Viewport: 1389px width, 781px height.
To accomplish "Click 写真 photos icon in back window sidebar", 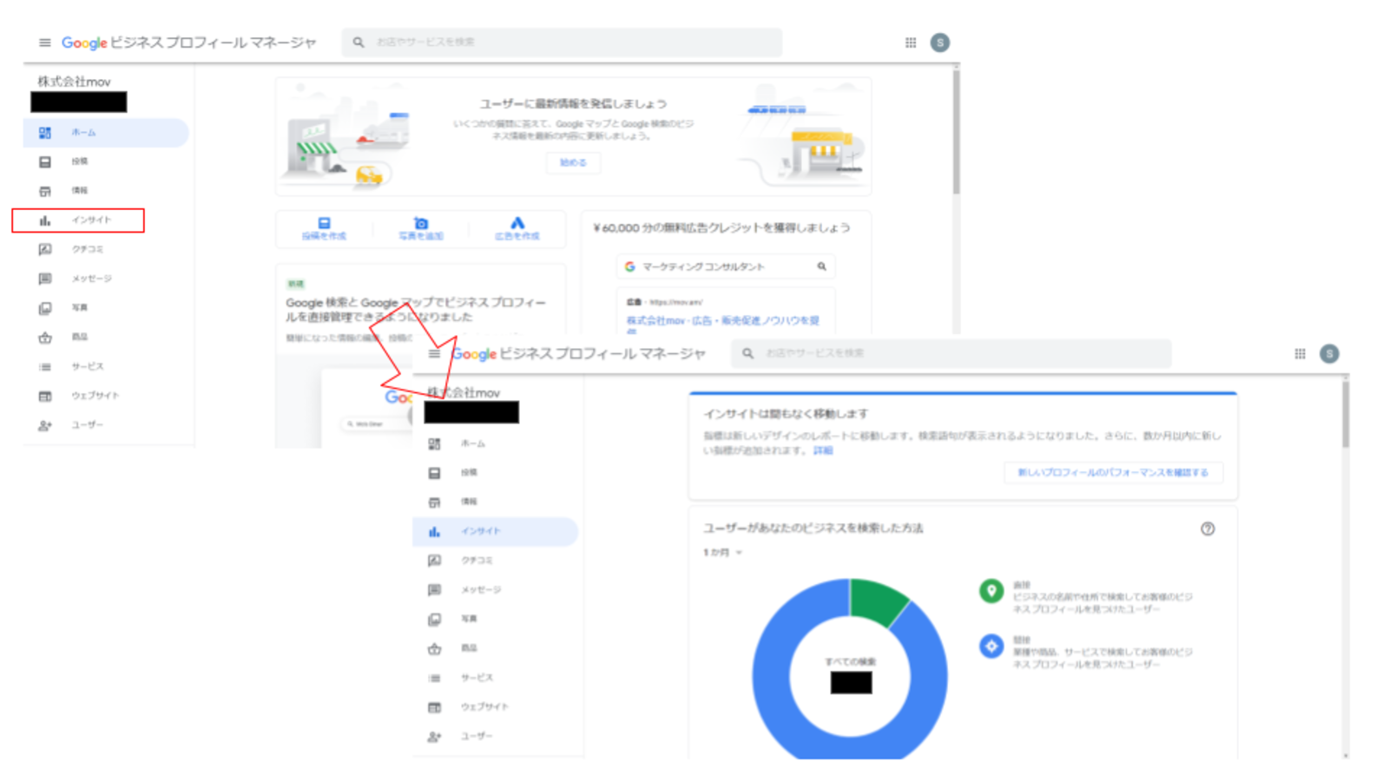I will click(x=45, y=308).
